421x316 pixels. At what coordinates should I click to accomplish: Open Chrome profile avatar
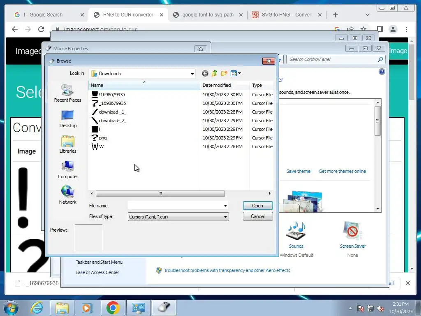pyautogui.click(x=393, y=29)
